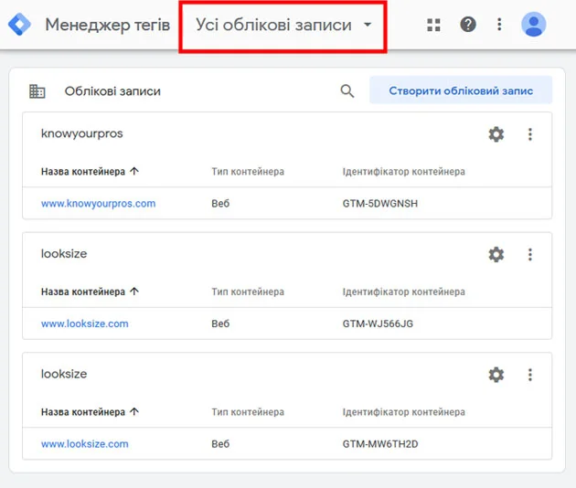
Task: Click Створити обліковий запис button
Action: pyautogui.click(x=461, y=90)
